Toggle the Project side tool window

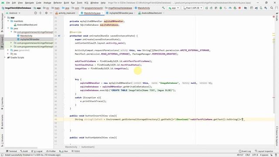coord(2,42)
